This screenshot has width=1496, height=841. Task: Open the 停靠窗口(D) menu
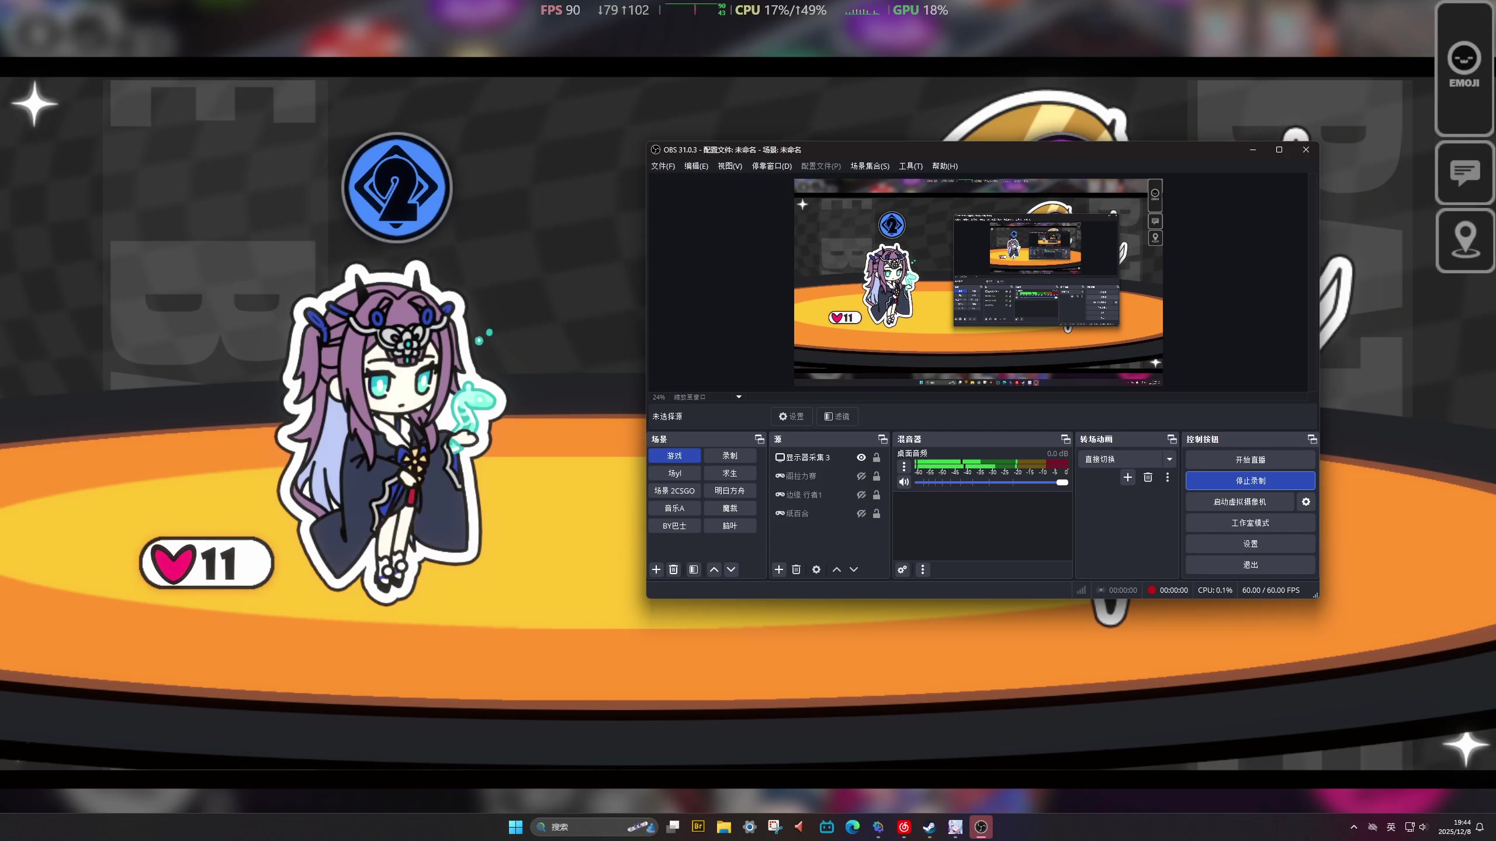771,166
